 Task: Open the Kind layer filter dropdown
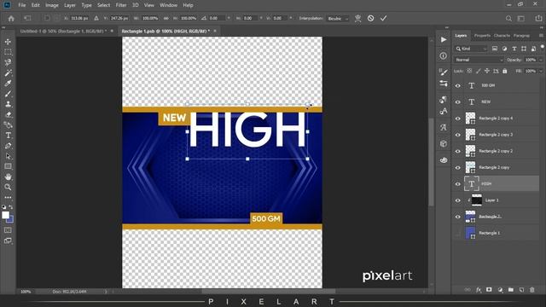coord(470,49)
